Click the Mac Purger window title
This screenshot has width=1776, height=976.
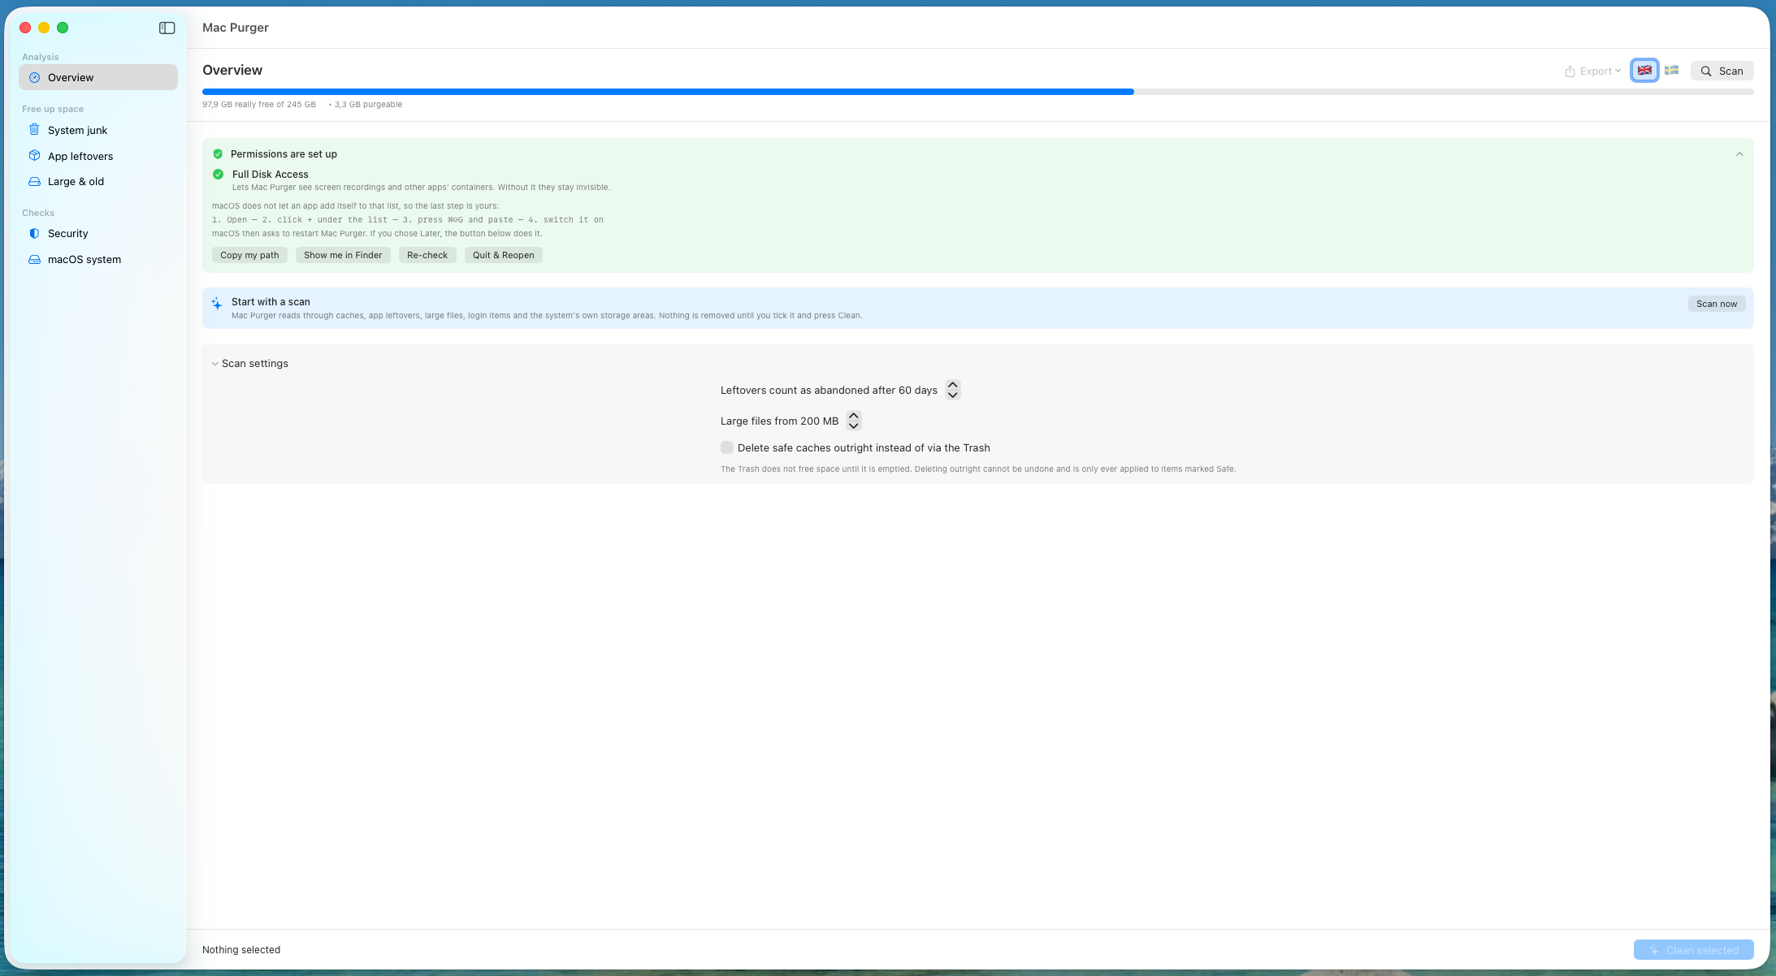click(236, 28)
